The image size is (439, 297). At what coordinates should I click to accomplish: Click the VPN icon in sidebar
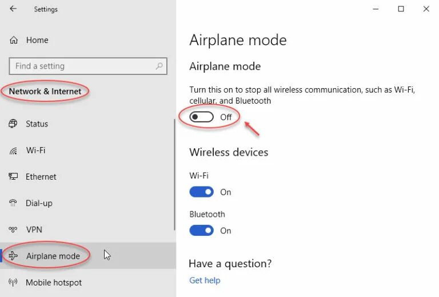13,229
